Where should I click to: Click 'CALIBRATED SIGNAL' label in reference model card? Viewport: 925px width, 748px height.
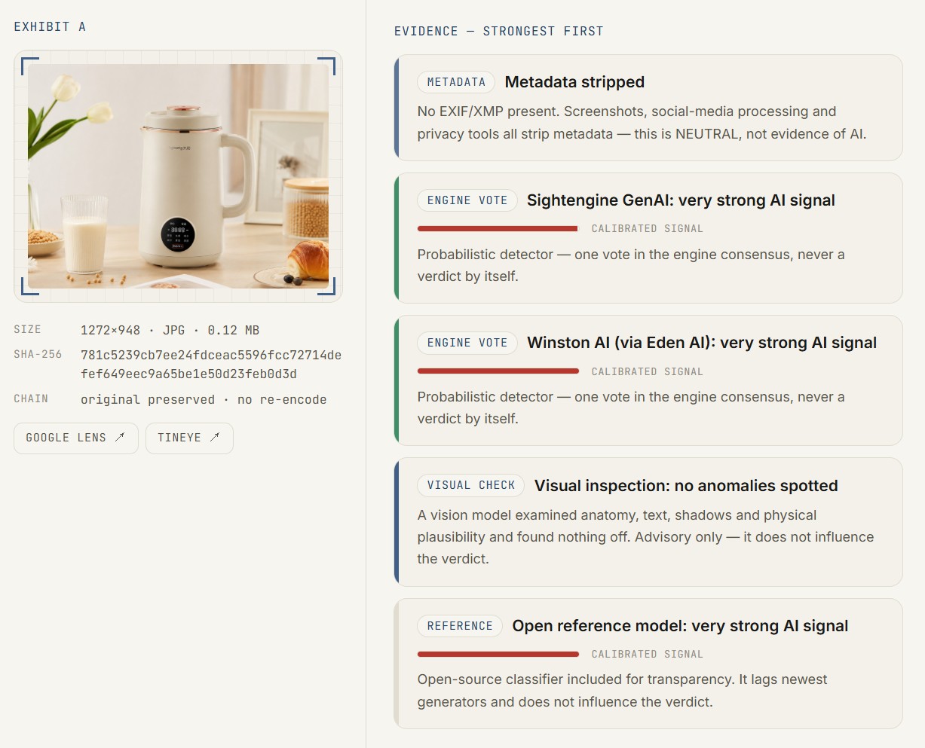pos(647,654)
